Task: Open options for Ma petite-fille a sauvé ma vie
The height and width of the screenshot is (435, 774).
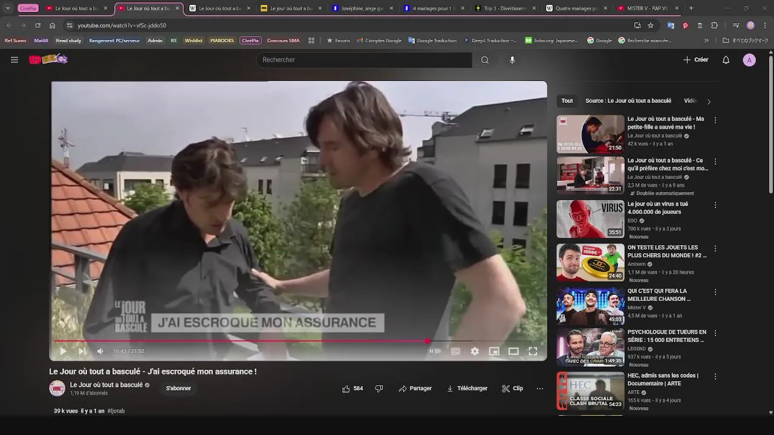Action: pyautogui.click(x=715, y=120)
